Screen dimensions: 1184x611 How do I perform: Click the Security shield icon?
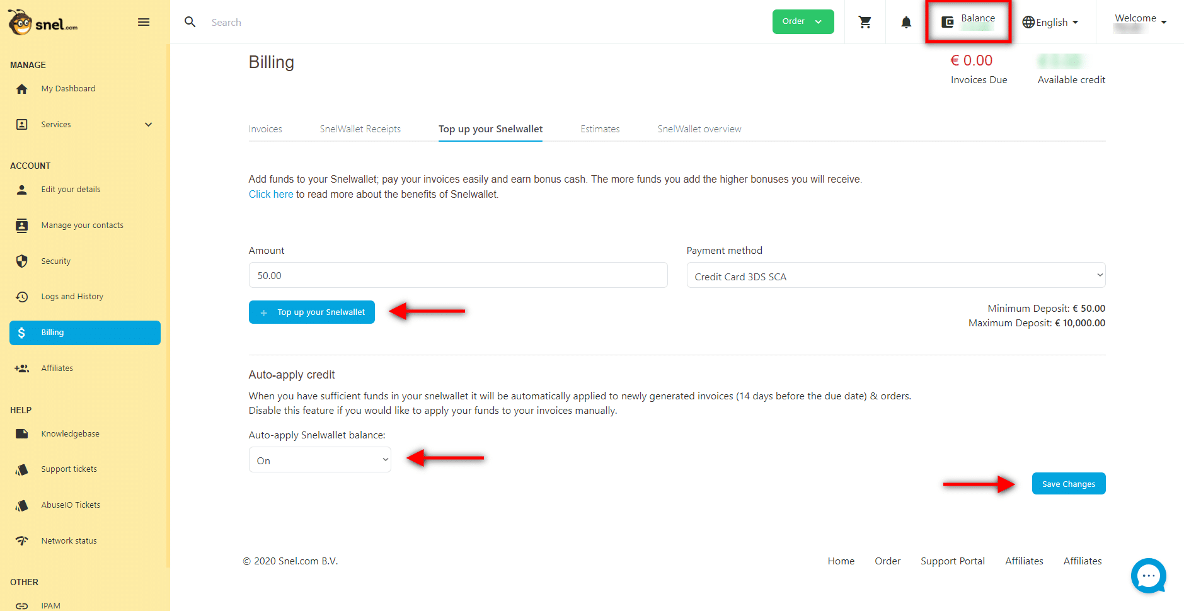tap(22, 261)
